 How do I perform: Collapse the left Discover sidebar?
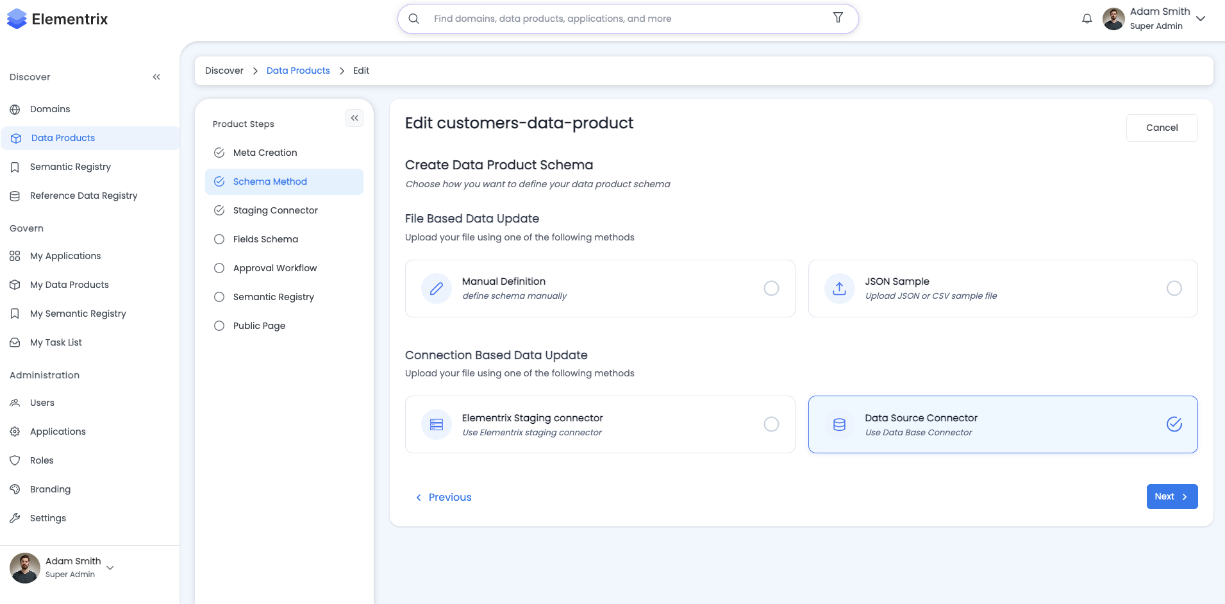156,77
